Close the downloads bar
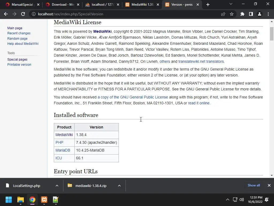This screenshot has height=206, width=274. tap(269, 185)
